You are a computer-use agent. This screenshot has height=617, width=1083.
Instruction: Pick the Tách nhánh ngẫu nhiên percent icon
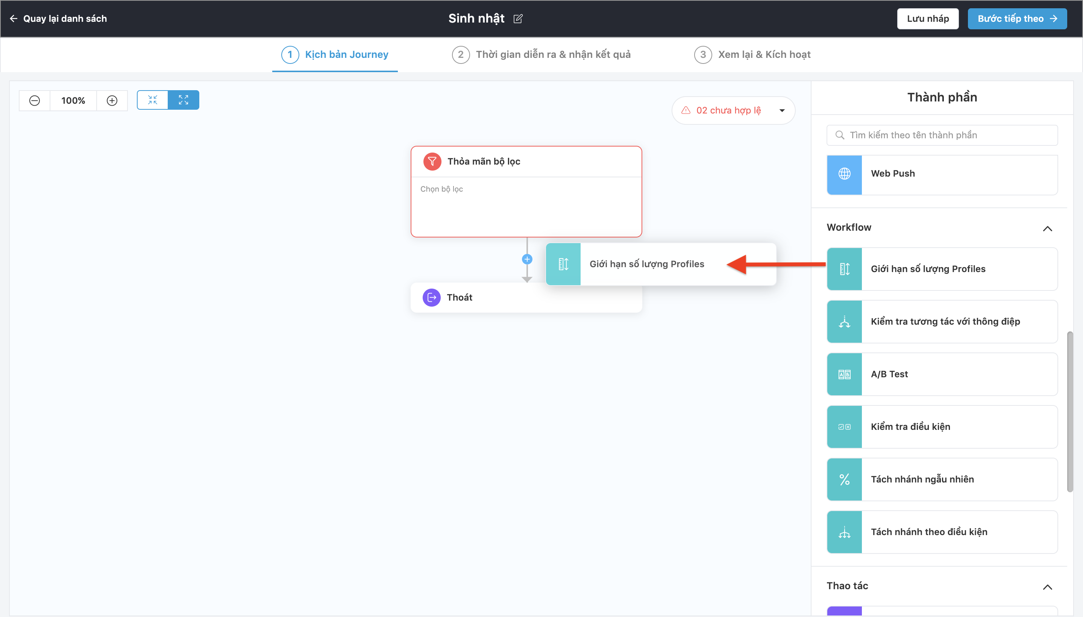tap(844, 479)
